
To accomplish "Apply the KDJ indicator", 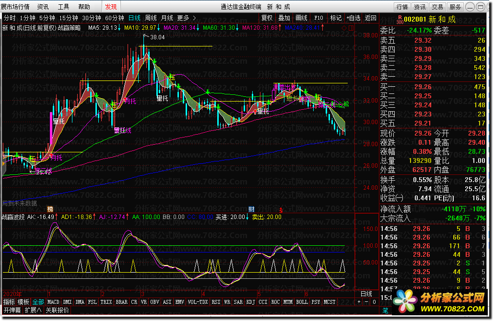I will click(251, 302).
